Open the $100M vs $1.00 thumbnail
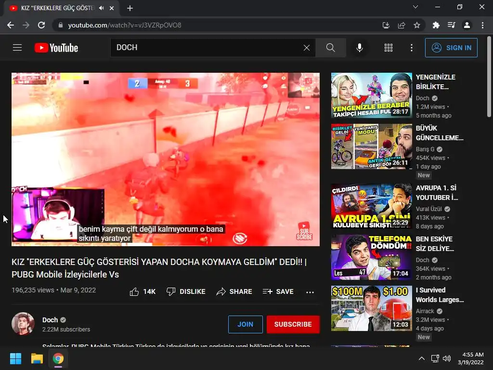The height and width of the screenshot is (370, 493). tap(371, 308)
